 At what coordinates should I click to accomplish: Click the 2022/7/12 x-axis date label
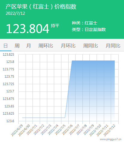tap(109, 130)
